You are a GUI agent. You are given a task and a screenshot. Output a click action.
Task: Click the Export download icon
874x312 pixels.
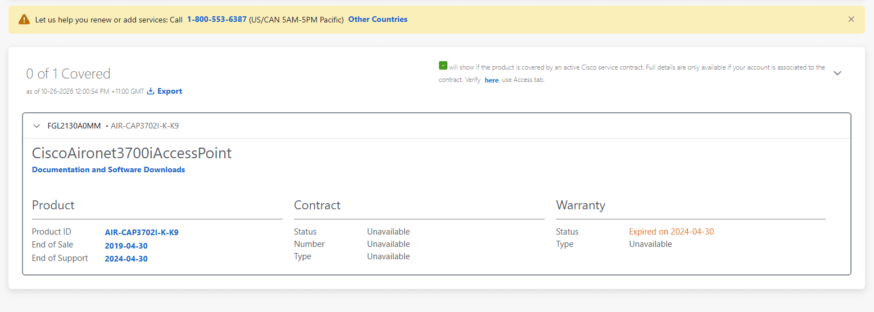pyautogui.click(x=151, y=91)
